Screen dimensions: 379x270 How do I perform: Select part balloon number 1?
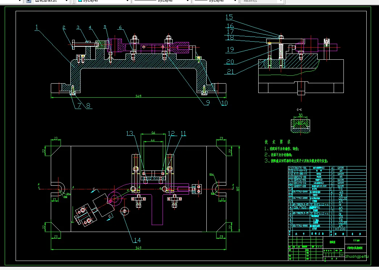(37, 27)
